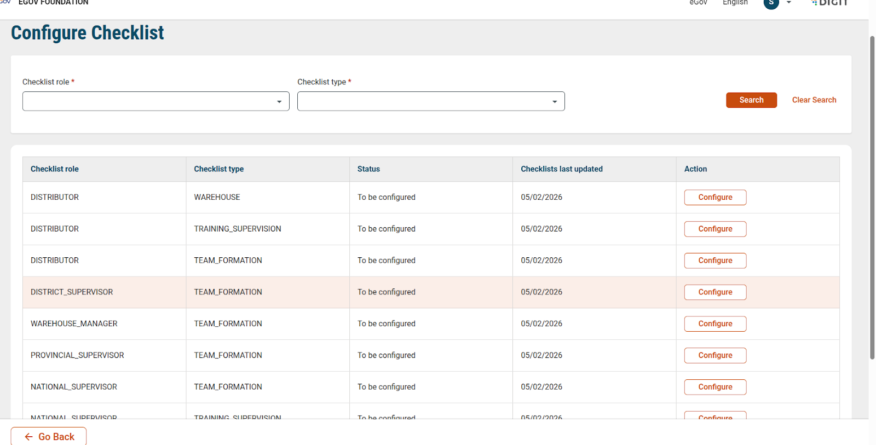The height and width of the screenshot is (445, 876).
Task: Open the dropdown caret beside user avatar
Action: pos(789,3)
